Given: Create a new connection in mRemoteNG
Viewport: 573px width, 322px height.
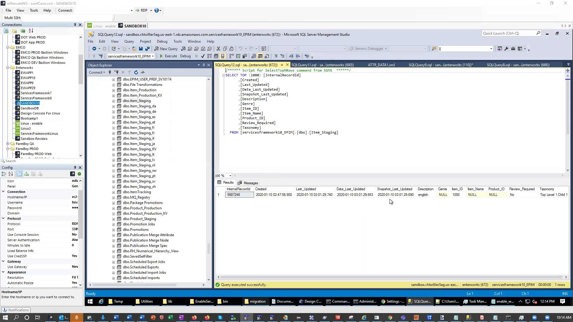Looking at the screenshot, I should click(6, 31).
